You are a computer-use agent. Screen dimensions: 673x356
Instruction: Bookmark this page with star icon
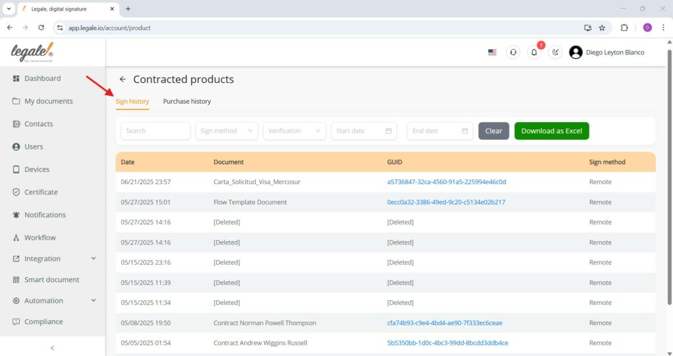(602, 28)
